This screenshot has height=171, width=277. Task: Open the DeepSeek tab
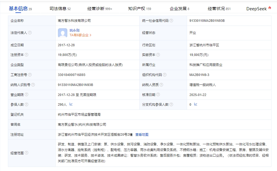click(259, 9)
